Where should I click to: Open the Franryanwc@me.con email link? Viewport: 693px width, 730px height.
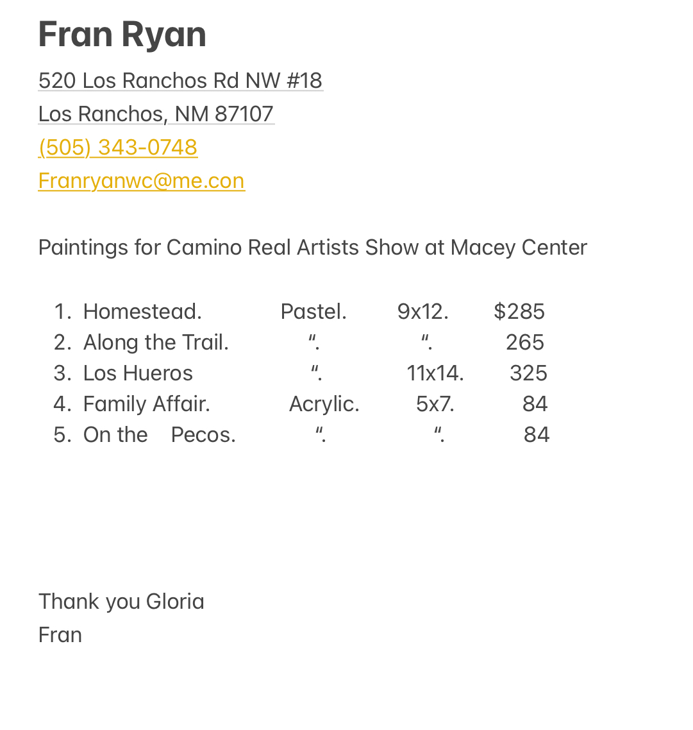[141, 181]
